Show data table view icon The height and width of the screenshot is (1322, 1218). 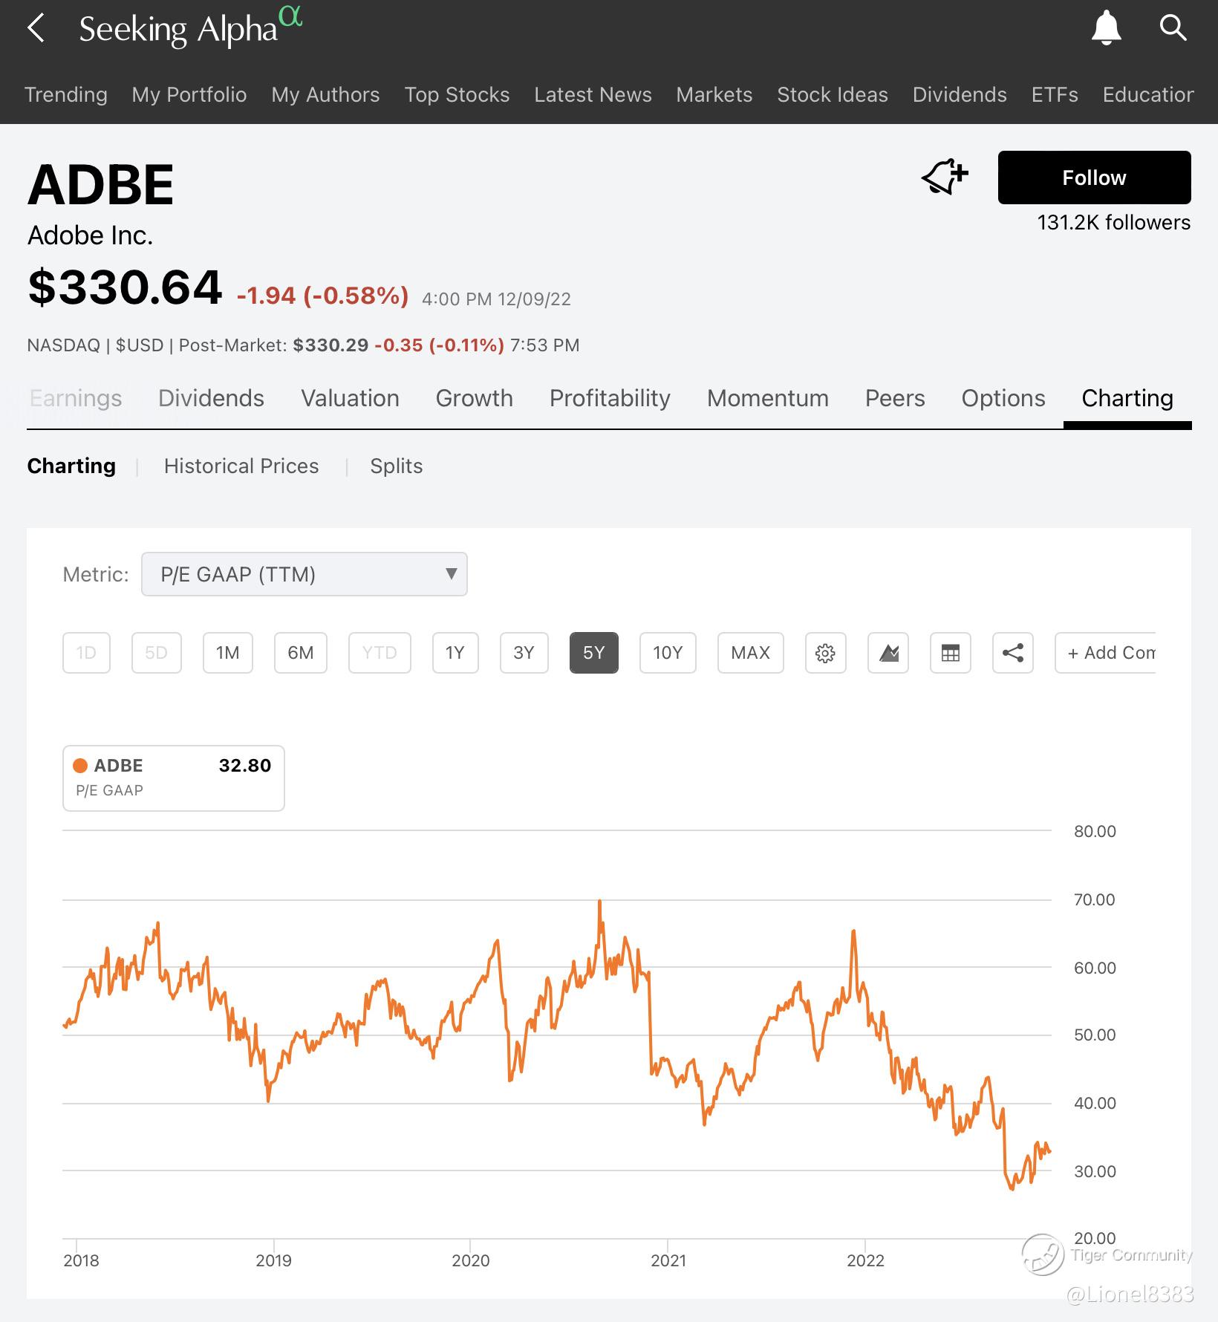click(951, 653)
